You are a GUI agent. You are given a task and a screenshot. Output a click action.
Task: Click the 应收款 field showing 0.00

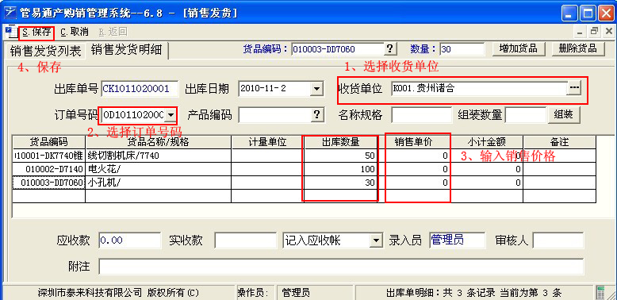129,240
